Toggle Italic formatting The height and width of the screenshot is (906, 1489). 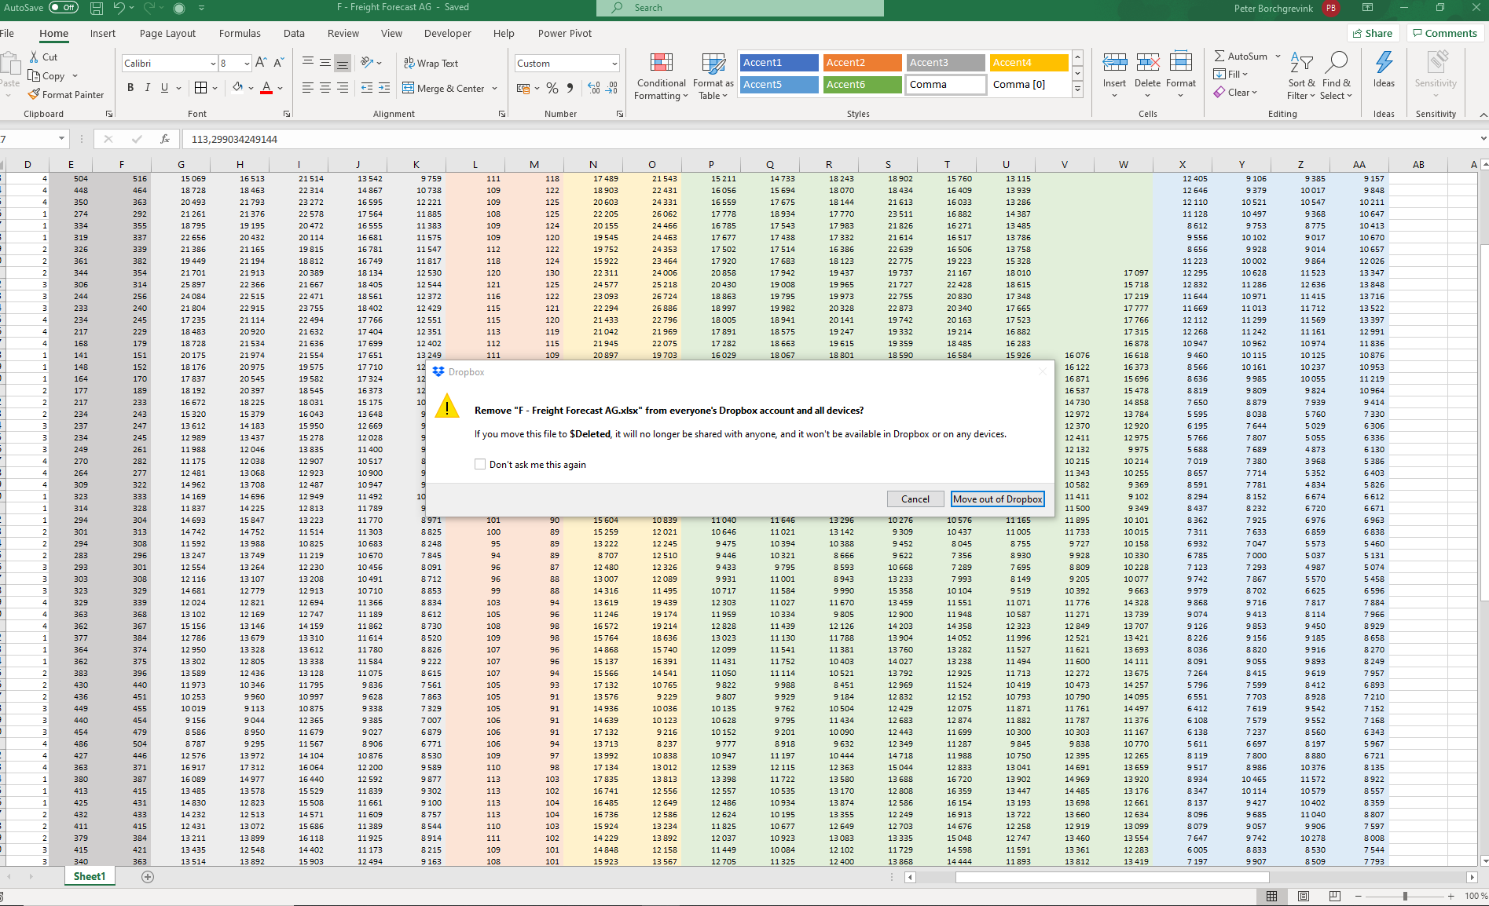click(147, 87)
